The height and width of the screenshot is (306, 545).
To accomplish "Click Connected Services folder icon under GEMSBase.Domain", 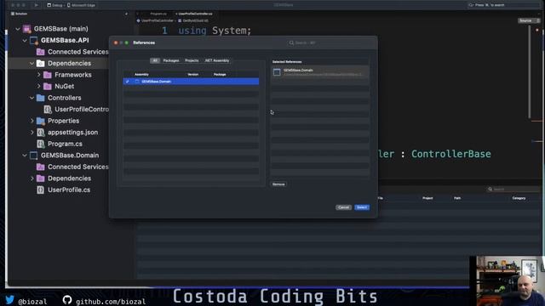I will [40, 167].
